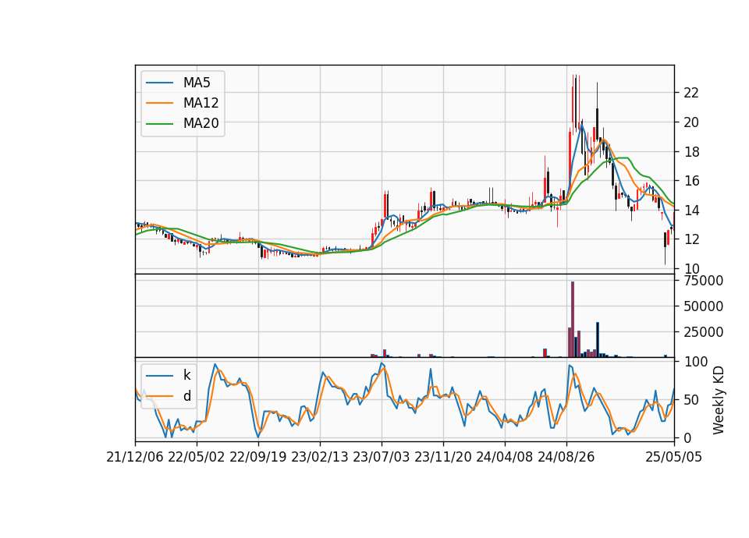The image size is (749, 538).
Task: Click the volume axis value 25000
Action: 703,332
